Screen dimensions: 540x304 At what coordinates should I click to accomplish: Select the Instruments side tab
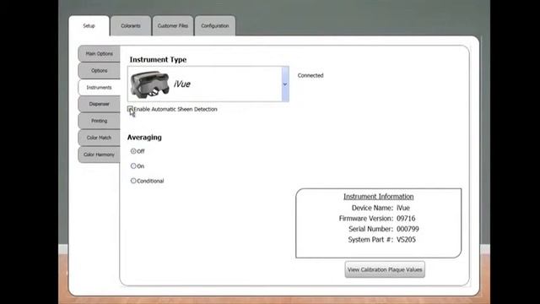point(100,87)
